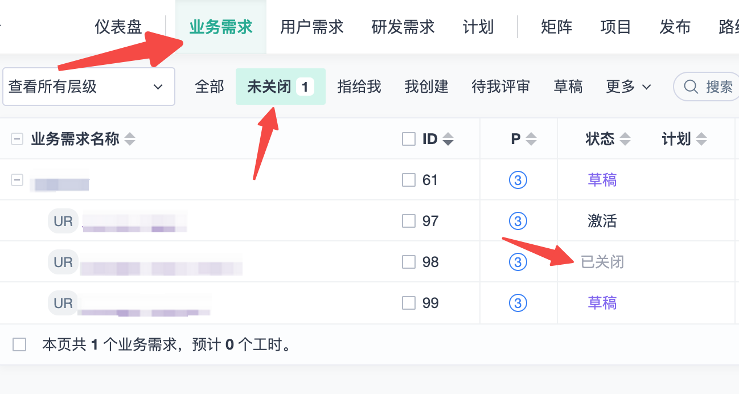Tick the checkbox for ID 61
The height and width of the screenshot is (394, 739).
point(409,180)
